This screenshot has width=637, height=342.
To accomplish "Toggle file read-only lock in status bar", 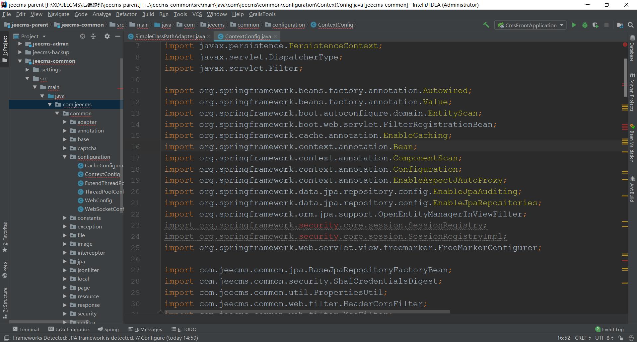I will [621, 338].
